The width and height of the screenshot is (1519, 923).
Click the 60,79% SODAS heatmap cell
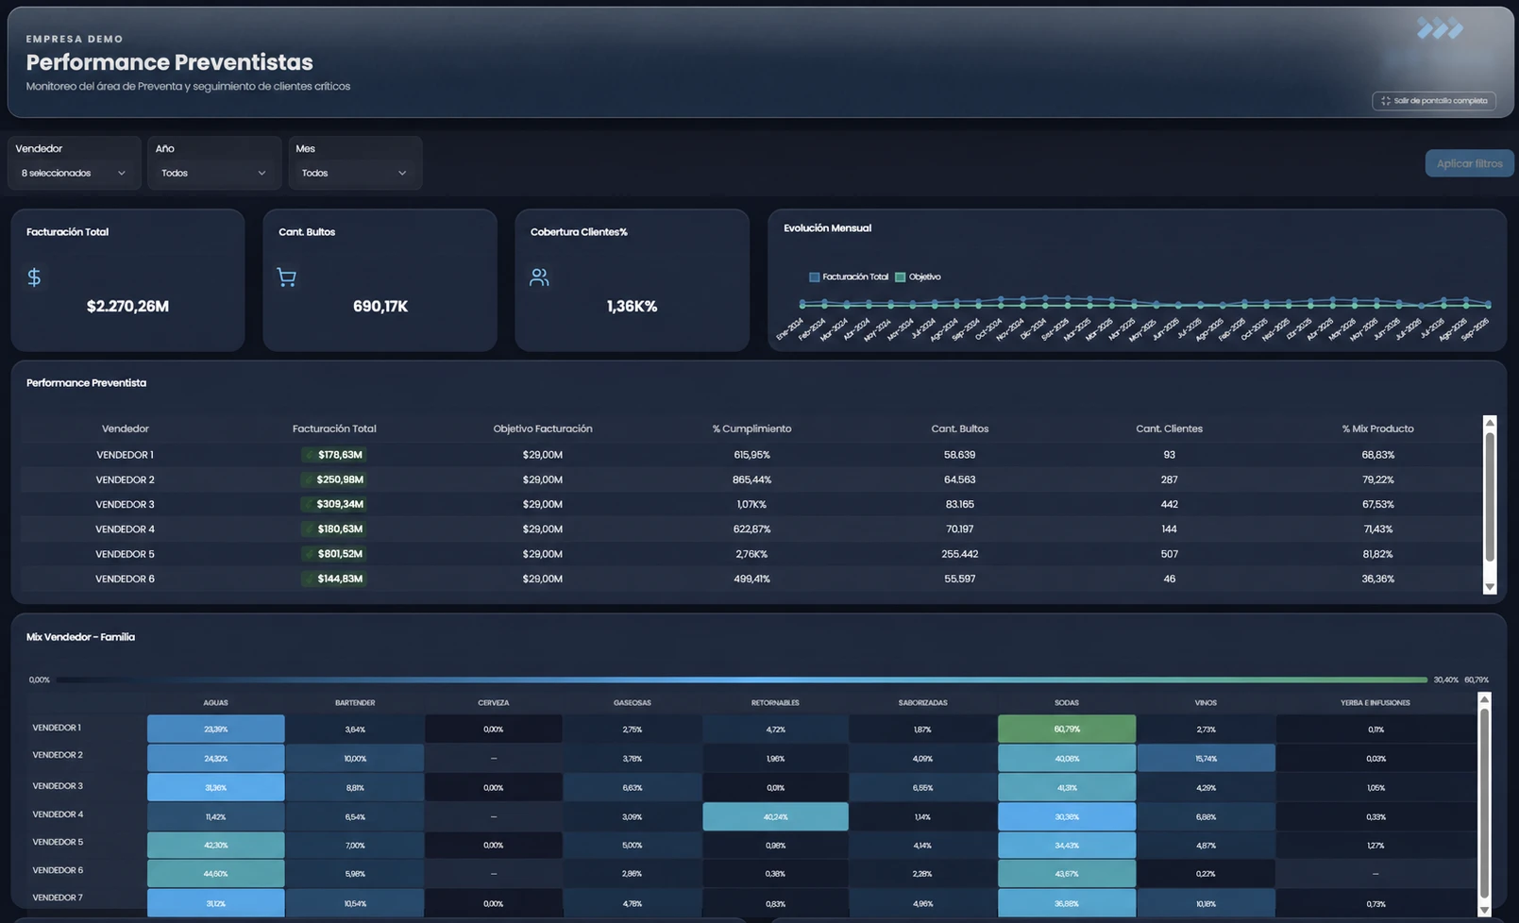tap(1067, 729)
